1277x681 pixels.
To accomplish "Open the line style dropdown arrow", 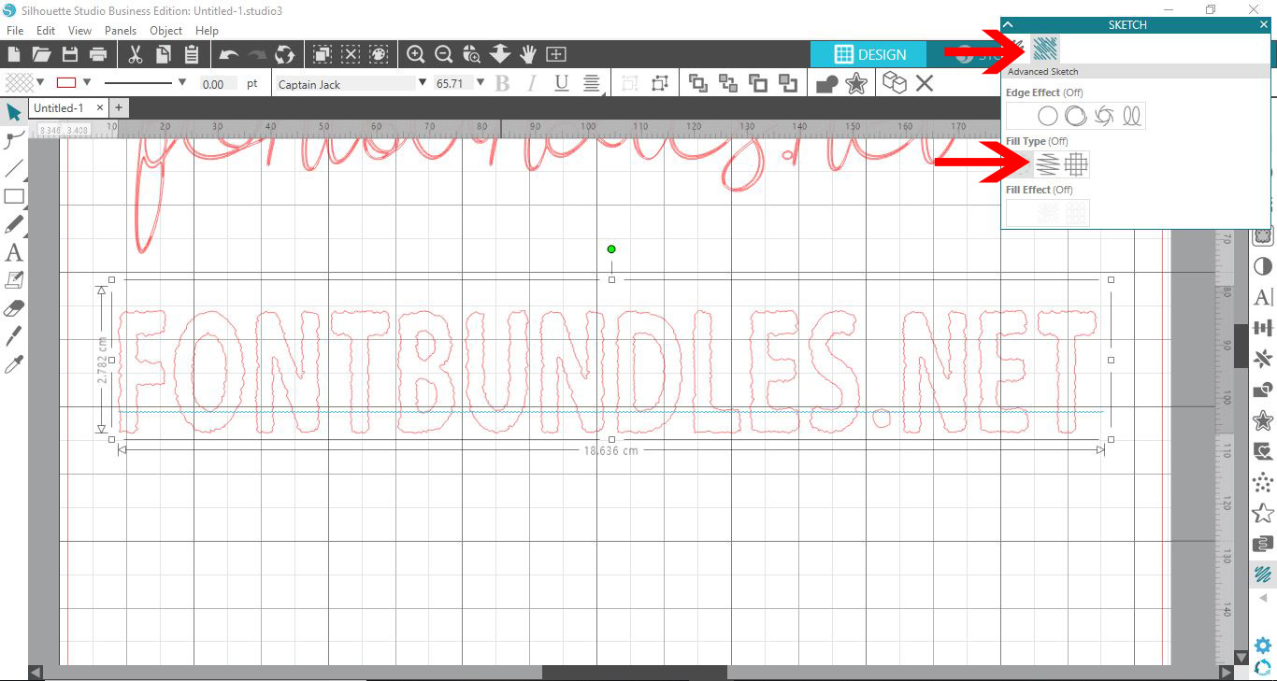I will [182, 82].
